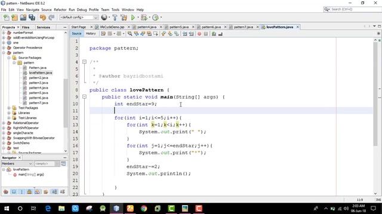The width and height of the screenshot is (382, 214).
Task: Select pattern3.java in the Projects tree
Action: coord(38,83)
